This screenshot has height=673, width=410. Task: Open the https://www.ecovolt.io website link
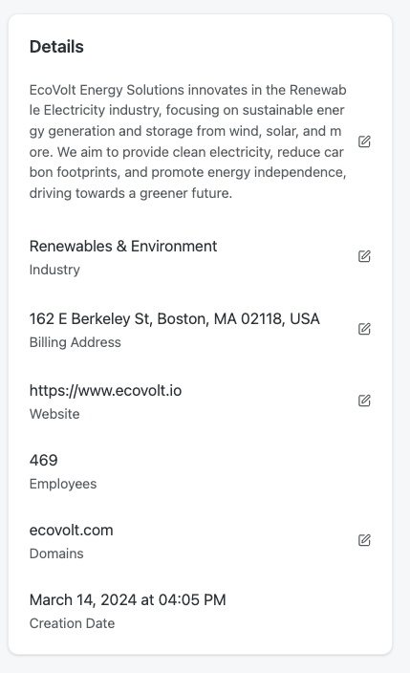(106, 391)
